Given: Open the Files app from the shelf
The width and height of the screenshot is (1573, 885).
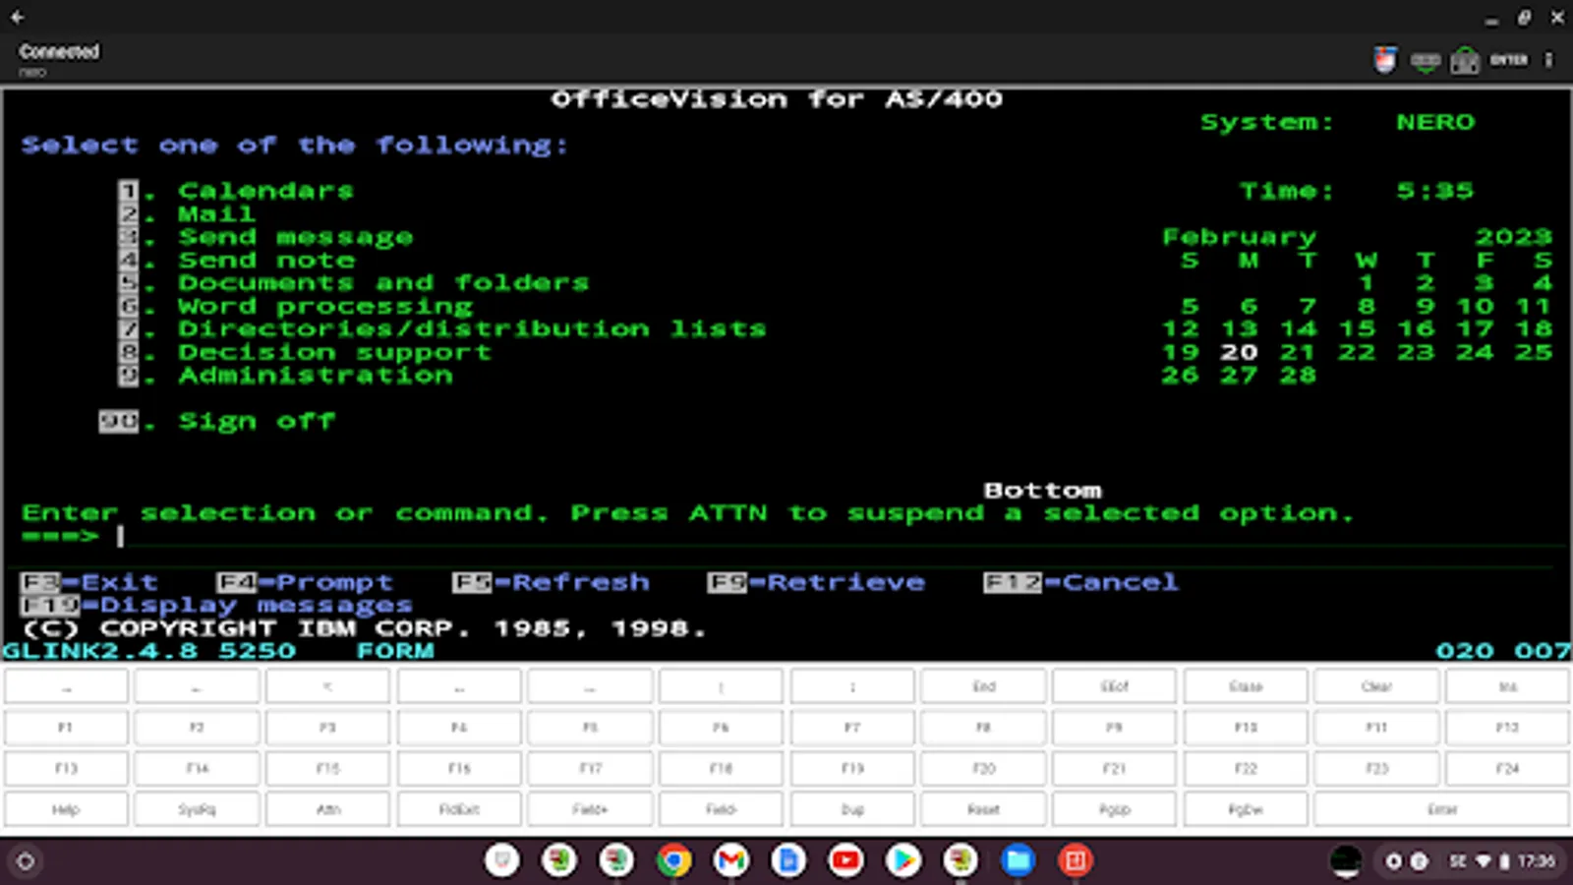Looking at the screenshot, I should coord(1018,861).
